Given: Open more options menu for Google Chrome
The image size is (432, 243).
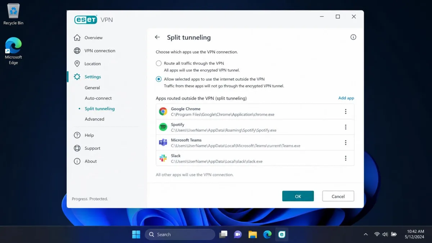Looking at the screenshot, I should pyautogui.click(x=346, y=112).
